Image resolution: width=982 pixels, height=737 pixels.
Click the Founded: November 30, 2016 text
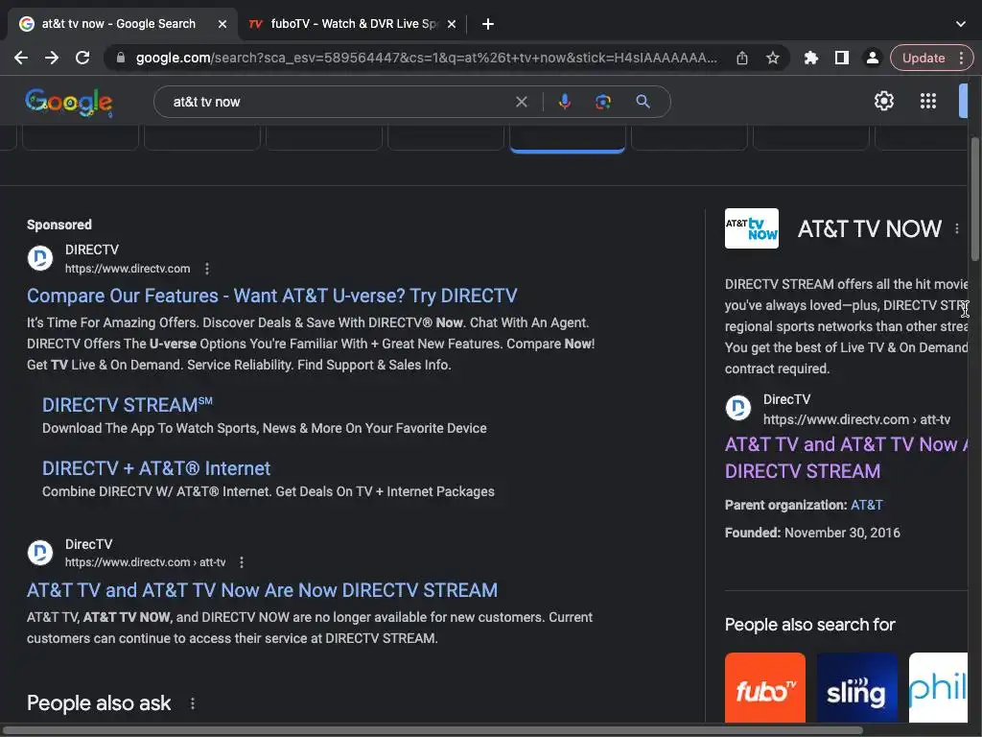(x=812, y=533)
